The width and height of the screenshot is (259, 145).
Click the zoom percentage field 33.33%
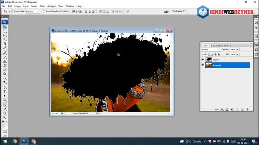[55, 114]
